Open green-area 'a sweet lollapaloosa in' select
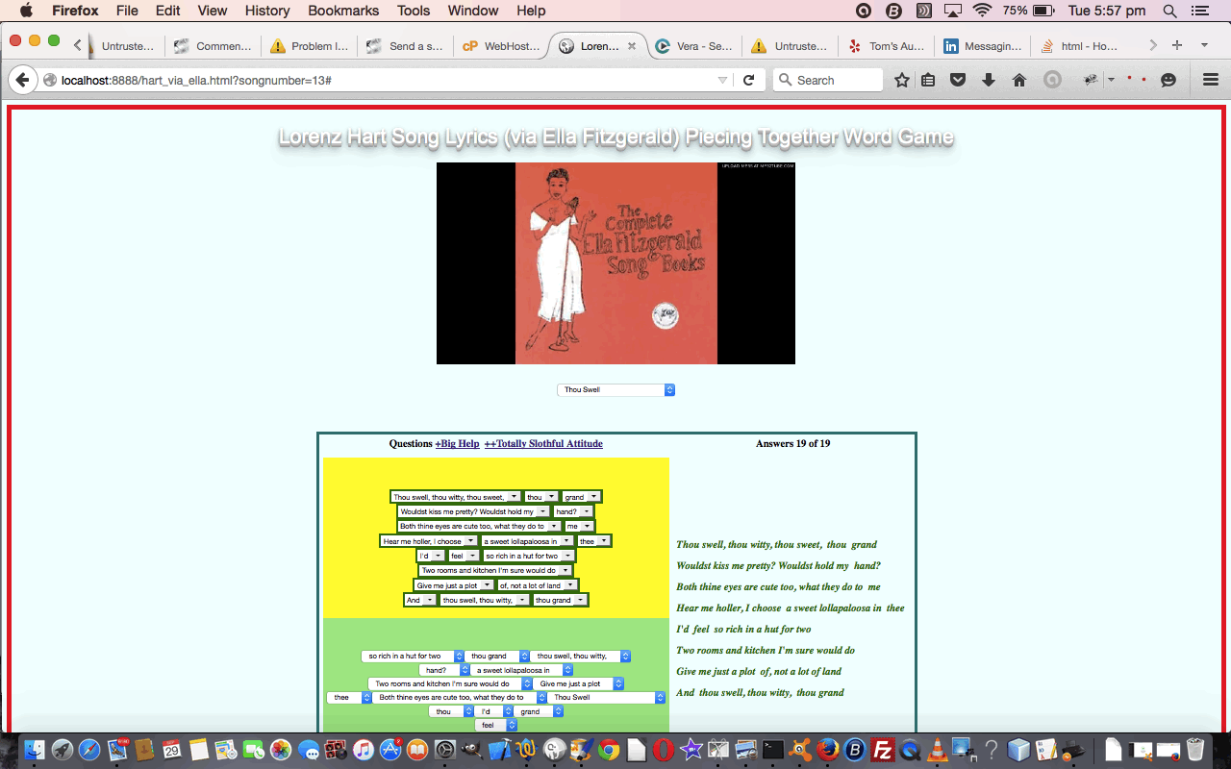 [x=523, y=670]
